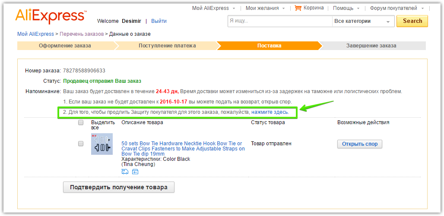
Task: Open the 50 sets Bow Tie Hardware link
Action: point(183,149)
